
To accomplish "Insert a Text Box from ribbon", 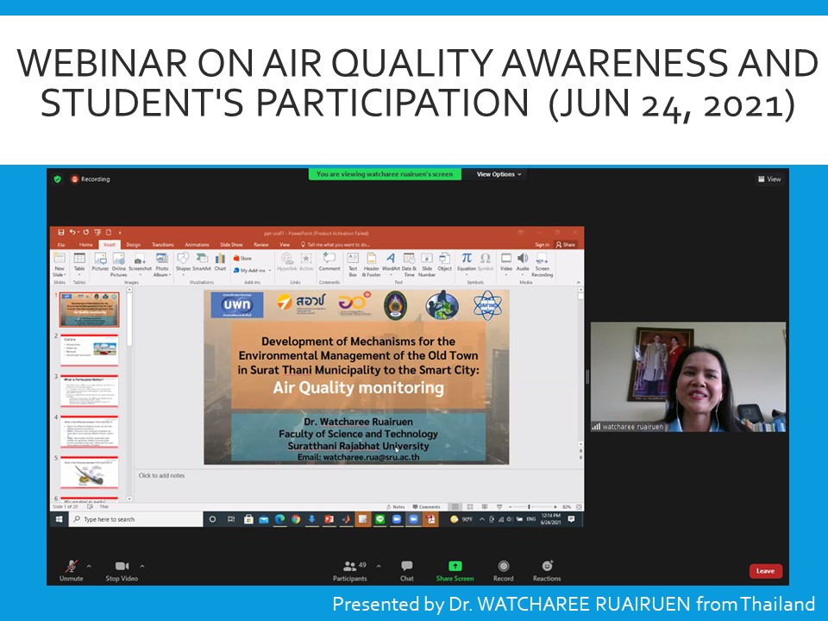I will [353, 262].
